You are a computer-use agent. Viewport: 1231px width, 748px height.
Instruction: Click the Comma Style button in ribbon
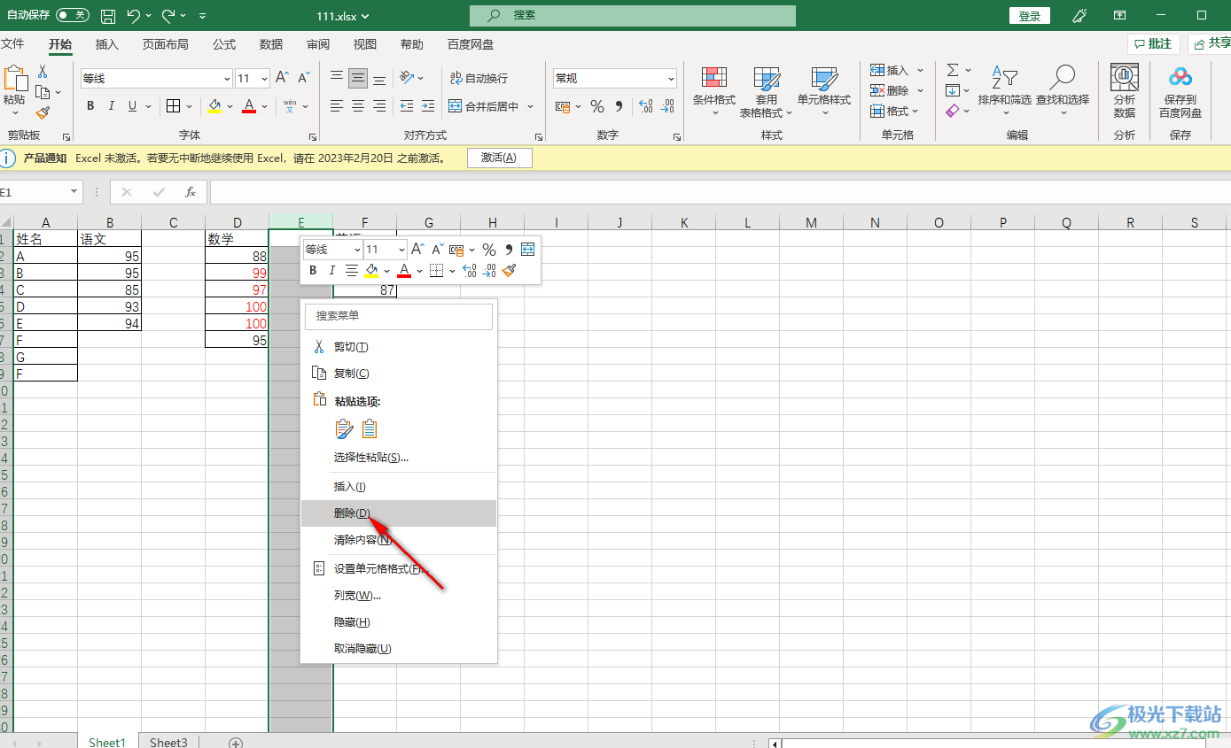619,106
